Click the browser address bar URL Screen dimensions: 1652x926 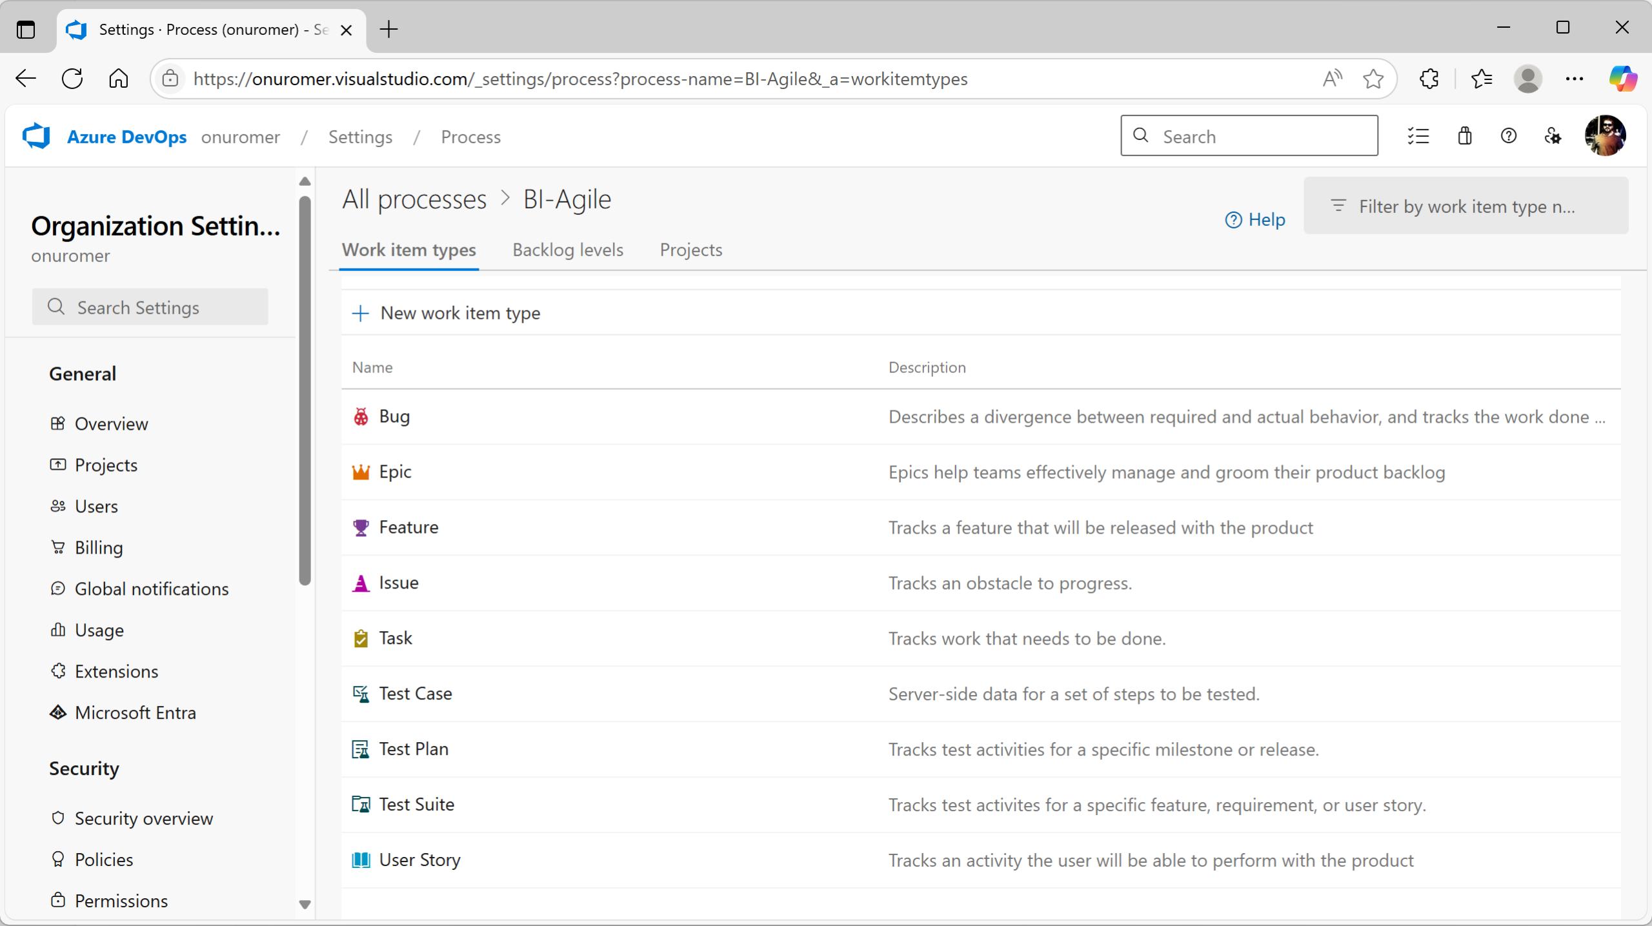581,79
